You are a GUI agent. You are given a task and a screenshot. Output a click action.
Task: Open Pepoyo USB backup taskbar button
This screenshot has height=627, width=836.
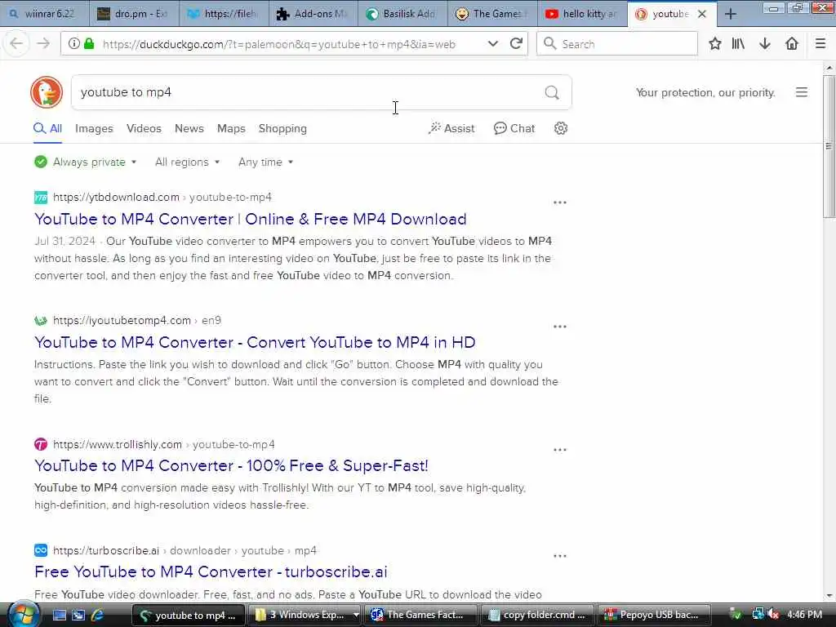coord(654,616)
